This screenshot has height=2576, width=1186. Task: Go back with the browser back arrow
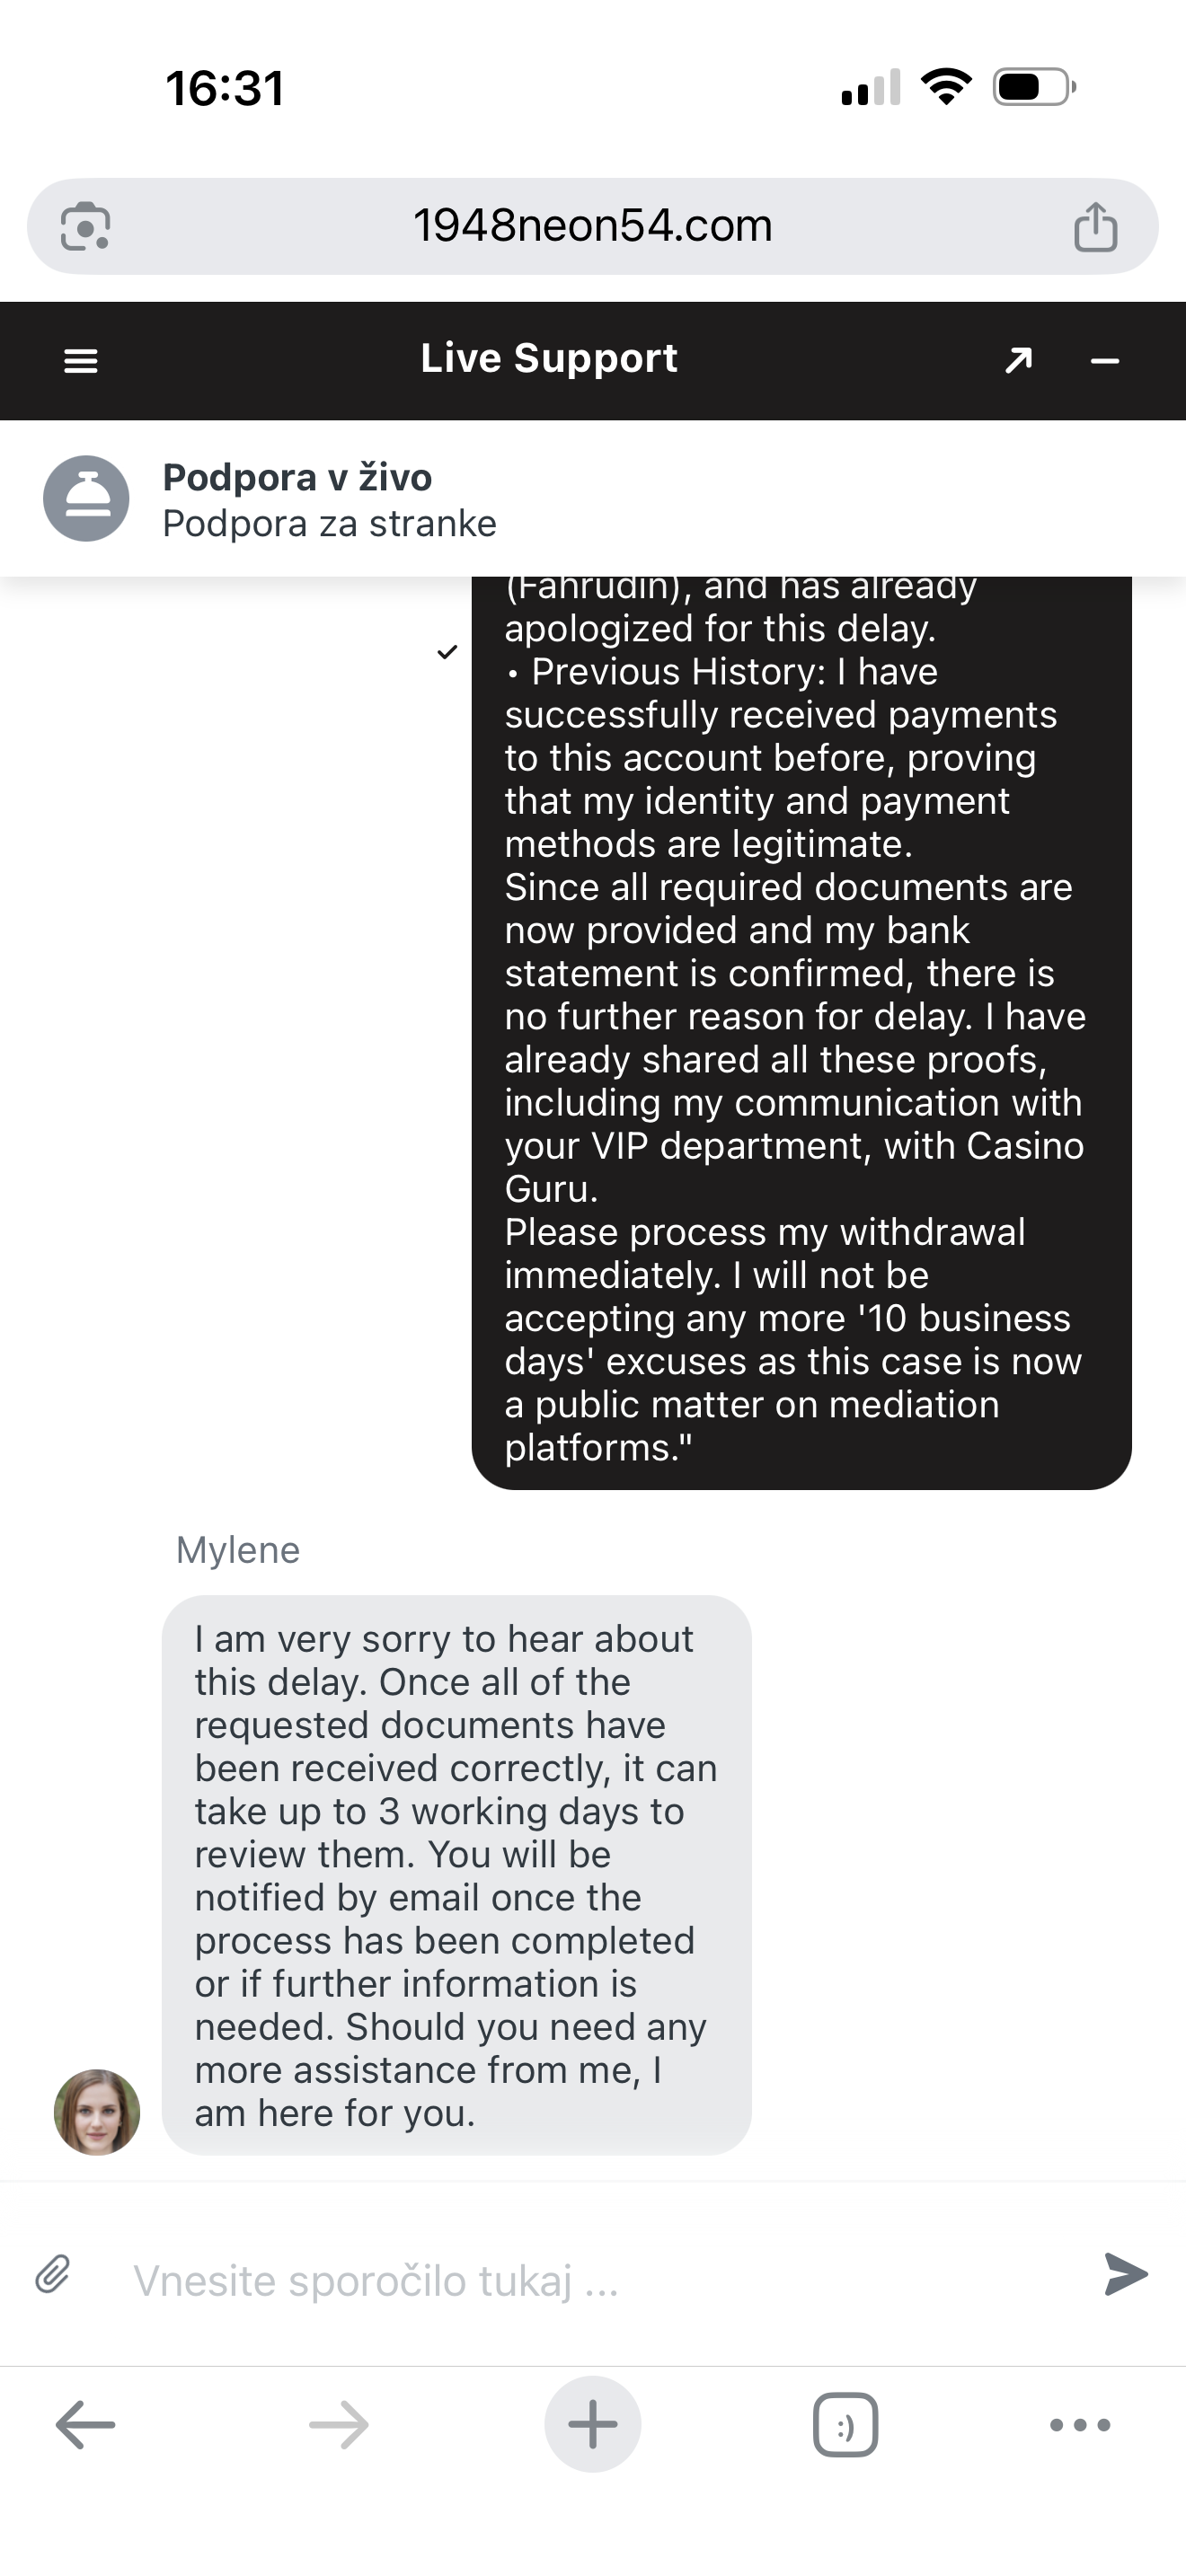(85, 2424)
